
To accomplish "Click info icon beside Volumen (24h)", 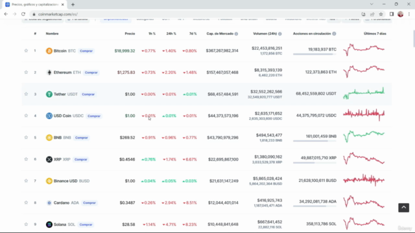I will (x=279, y=34).
